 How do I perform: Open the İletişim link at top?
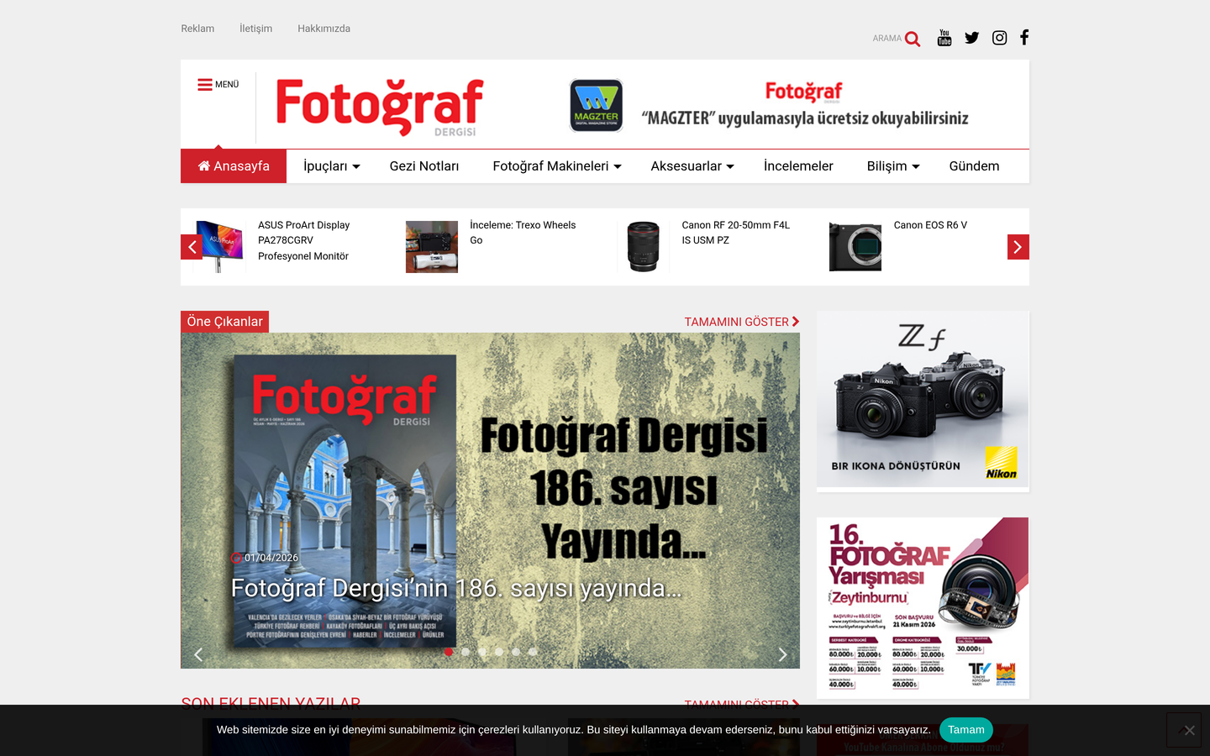click(255, 29)
